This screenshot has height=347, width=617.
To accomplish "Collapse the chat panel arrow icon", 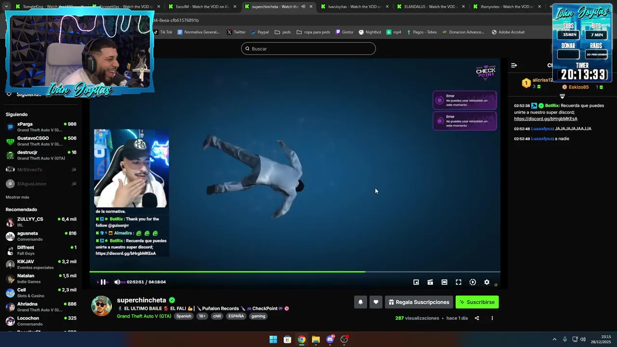I will tap(514, 65).
